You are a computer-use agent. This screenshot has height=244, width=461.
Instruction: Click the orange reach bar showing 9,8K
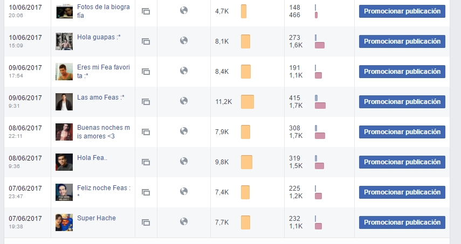click(x=246, y=162)
